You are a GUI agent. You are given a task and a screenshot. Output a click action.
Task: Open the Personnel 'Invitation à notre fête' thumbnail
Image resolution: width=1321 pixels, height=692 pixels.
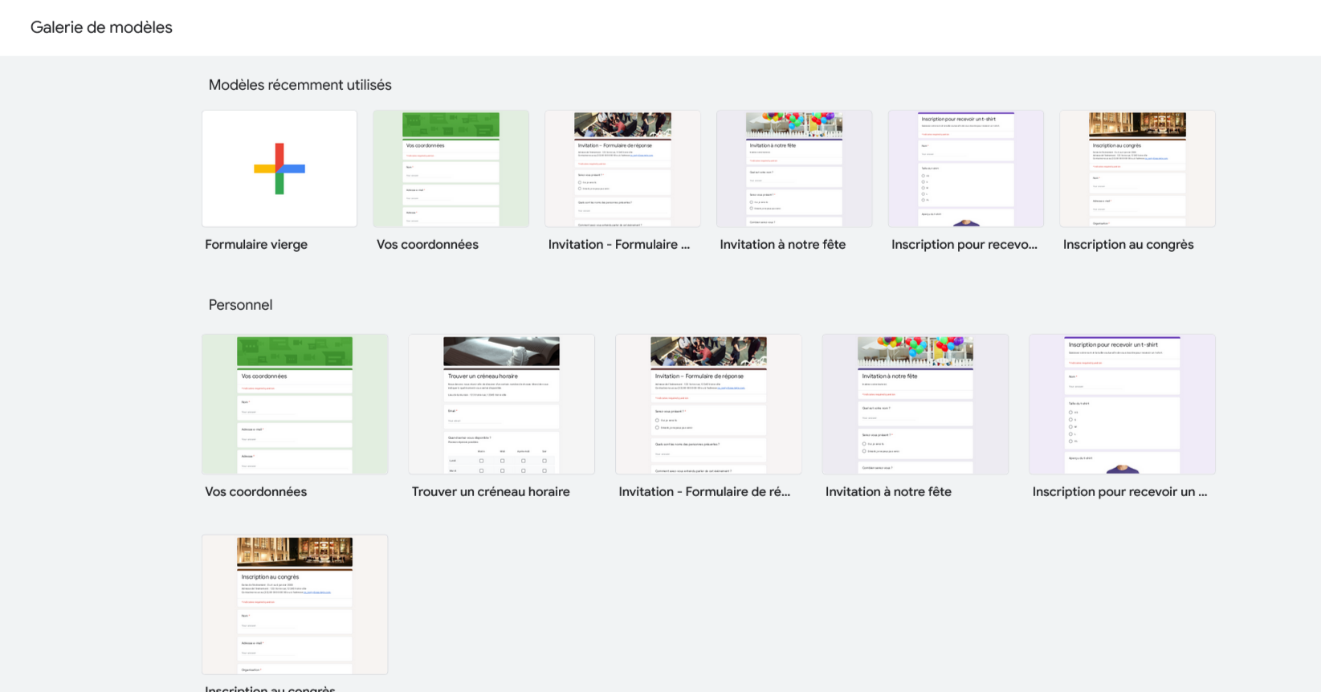915,405
